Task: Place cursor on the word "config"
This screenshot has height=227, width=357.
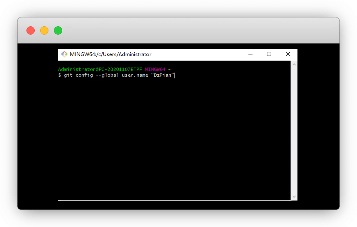Action: (x=84, y=75)
